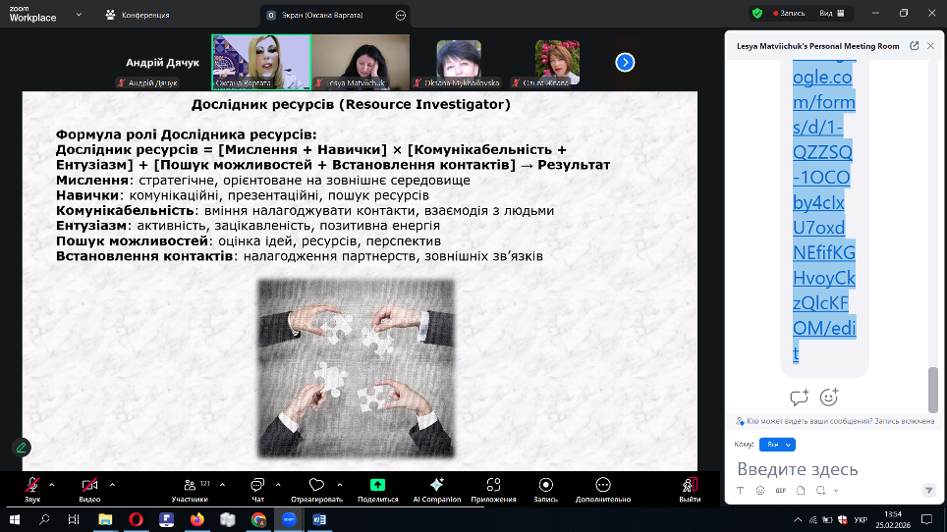
Task: Toggle the Запись recording button
Action: (545, 486)
